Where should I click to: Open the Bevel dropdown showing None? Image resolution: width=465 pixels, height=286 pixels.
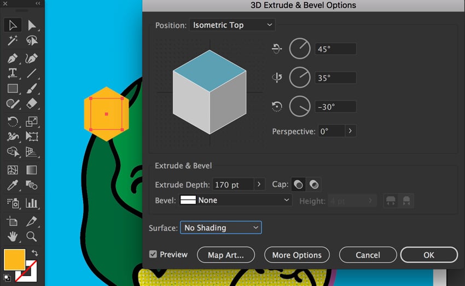[235, 200]
